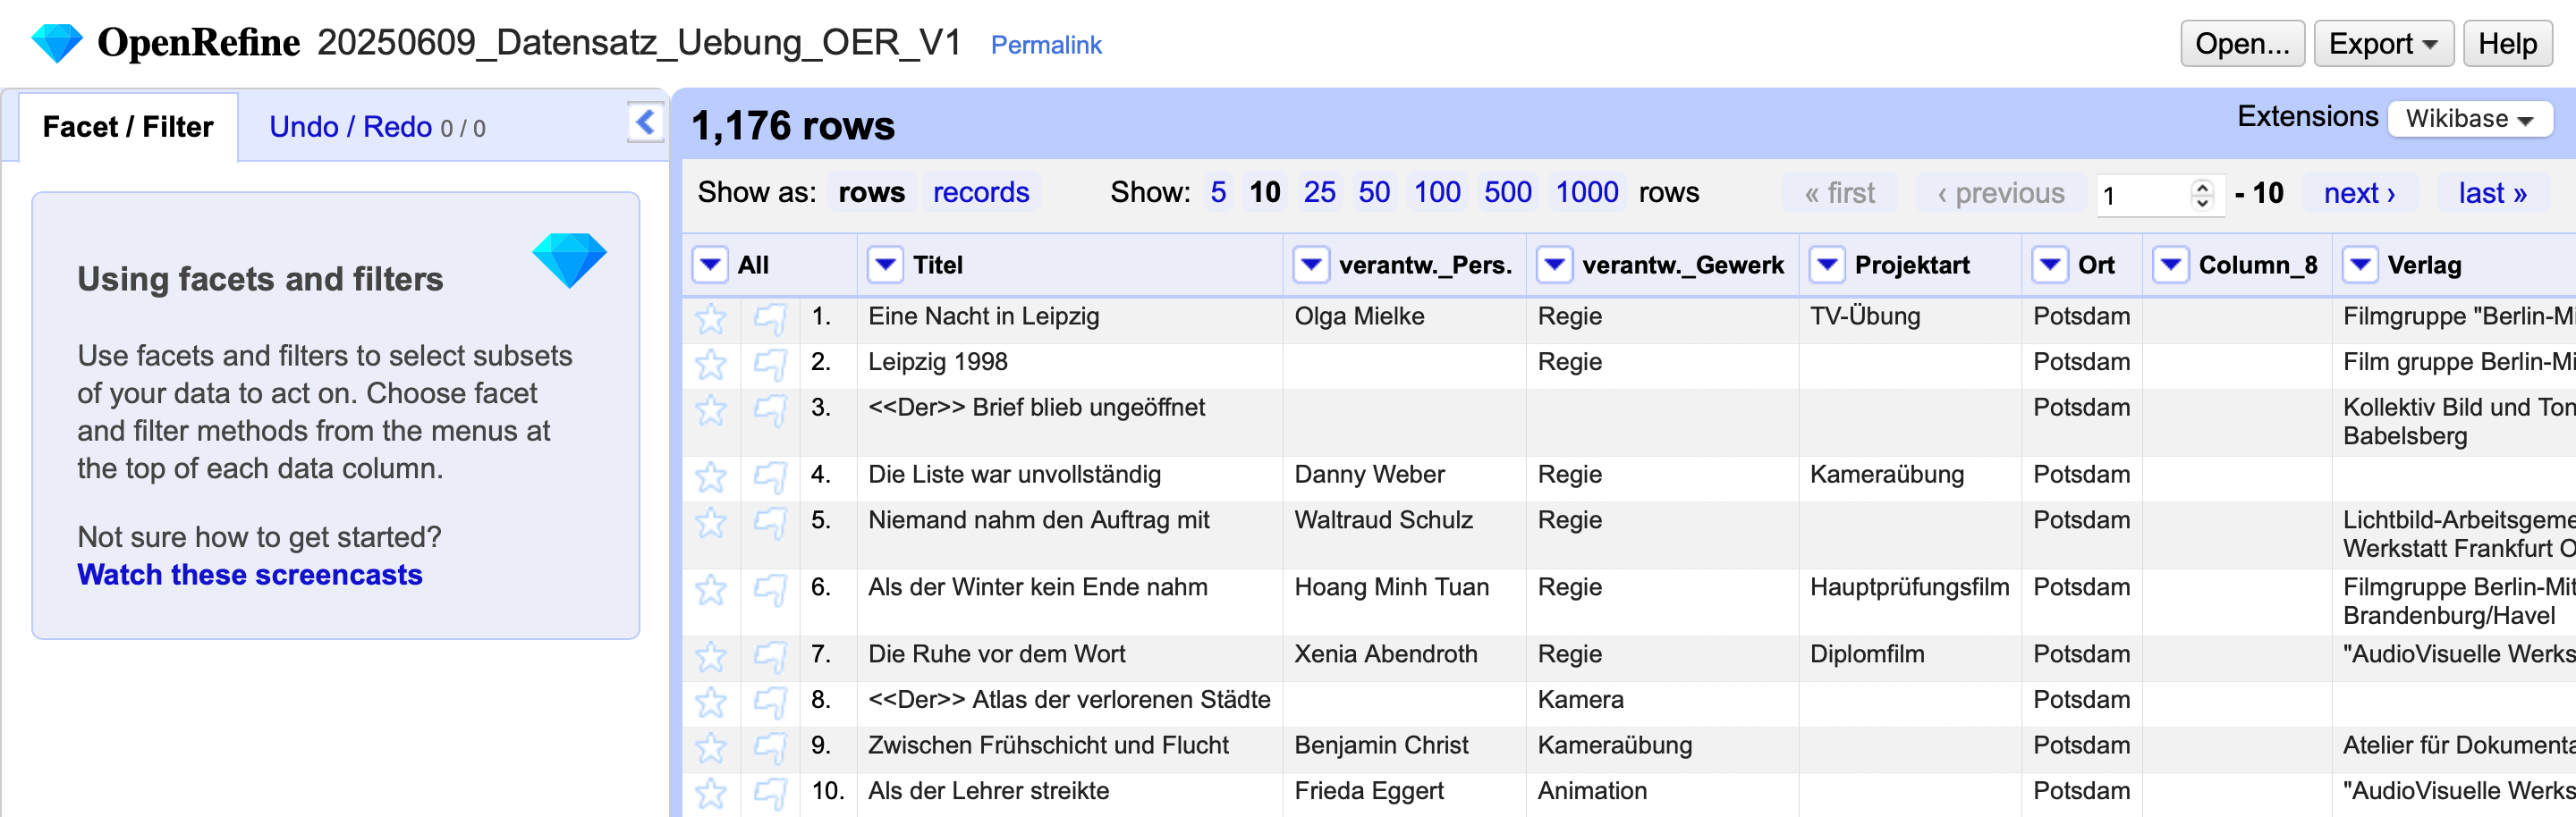
Task: Flag row 5 Niemand nahm den Auftrag mit
Action: point(770,523)
